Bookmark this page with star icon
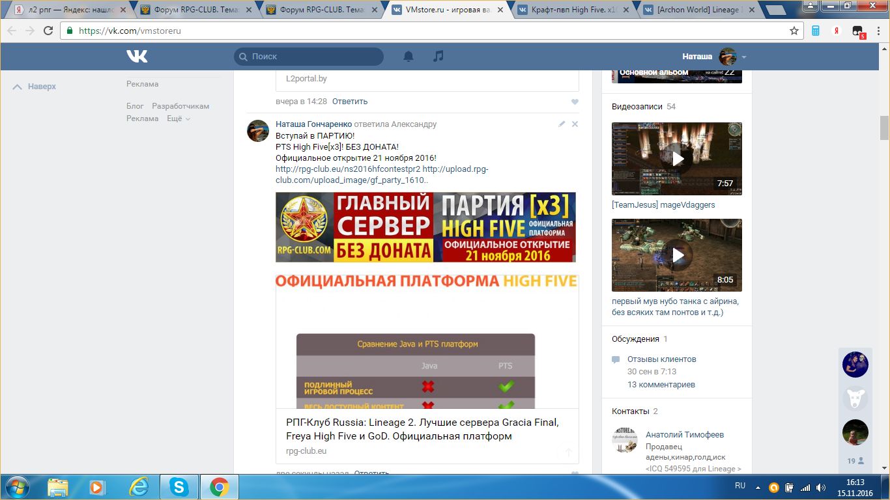Screen dimensions: 890x500 [794, 31]
